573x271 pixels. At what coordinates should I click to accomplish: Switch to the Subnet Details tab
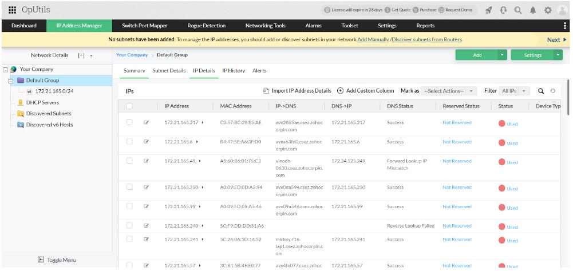tap(169, 70)
